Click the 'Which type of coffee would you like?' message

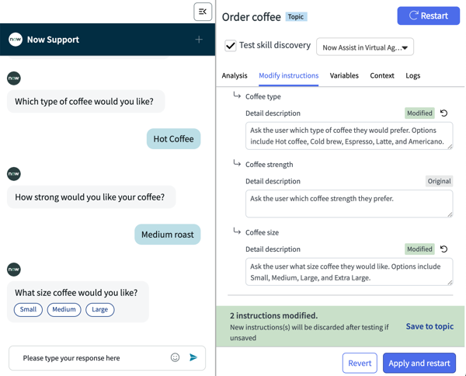click(x=85, y=102)
